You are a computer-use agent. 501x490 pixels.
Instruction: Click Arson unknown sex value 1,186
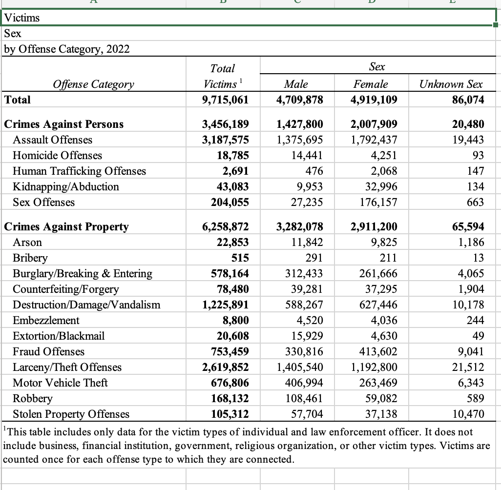tap(471, 242)
